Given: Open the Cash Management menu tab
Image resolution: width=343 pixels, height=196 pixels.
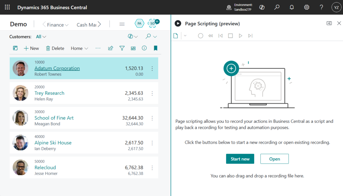Looking at the screenshot, I should (86, 25).
